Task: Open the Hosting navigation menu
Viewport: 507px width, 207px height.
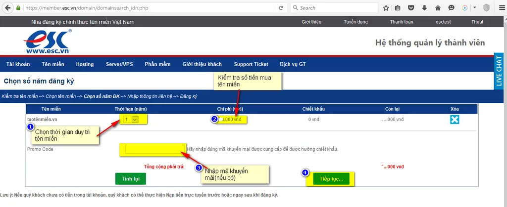Action: [x=85, y=64]
